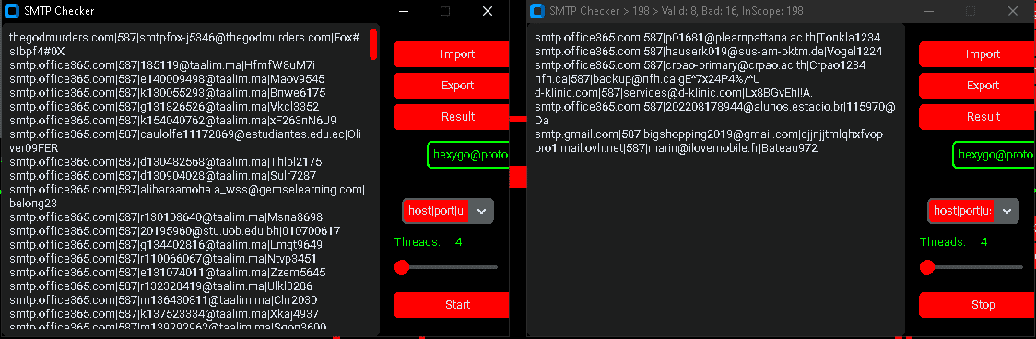Click the services@d-klinic.com result line

pyautogui.click(x=674, y=93)
